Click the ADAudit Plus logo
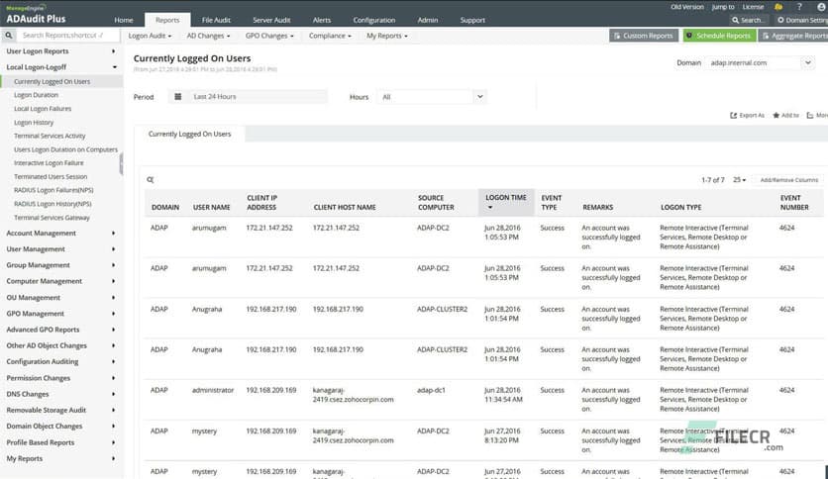This screenshot has height=479, width=828. [35, 15]
